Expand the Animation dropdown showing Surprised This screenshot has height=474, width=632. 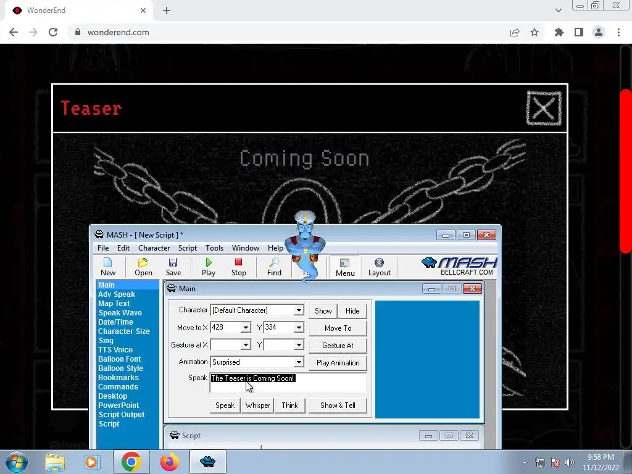coord(299,362)
